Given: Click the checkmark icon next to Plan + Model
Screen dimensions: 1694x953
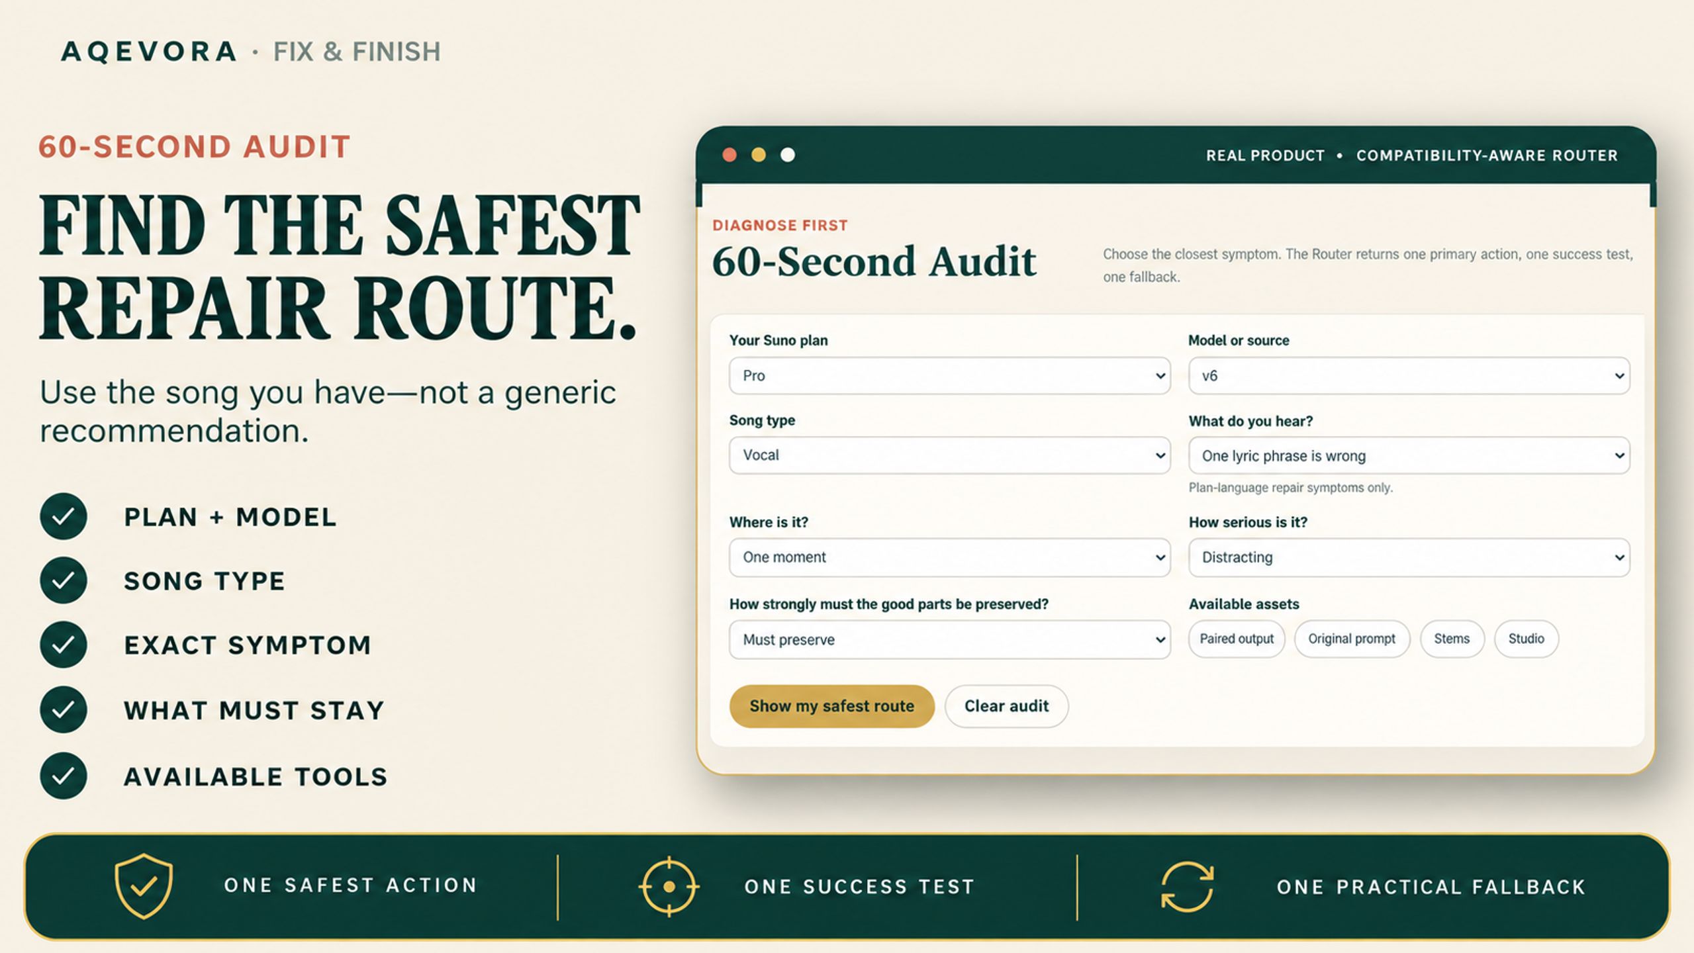Looking at the screenshot, I should [64, 516].
